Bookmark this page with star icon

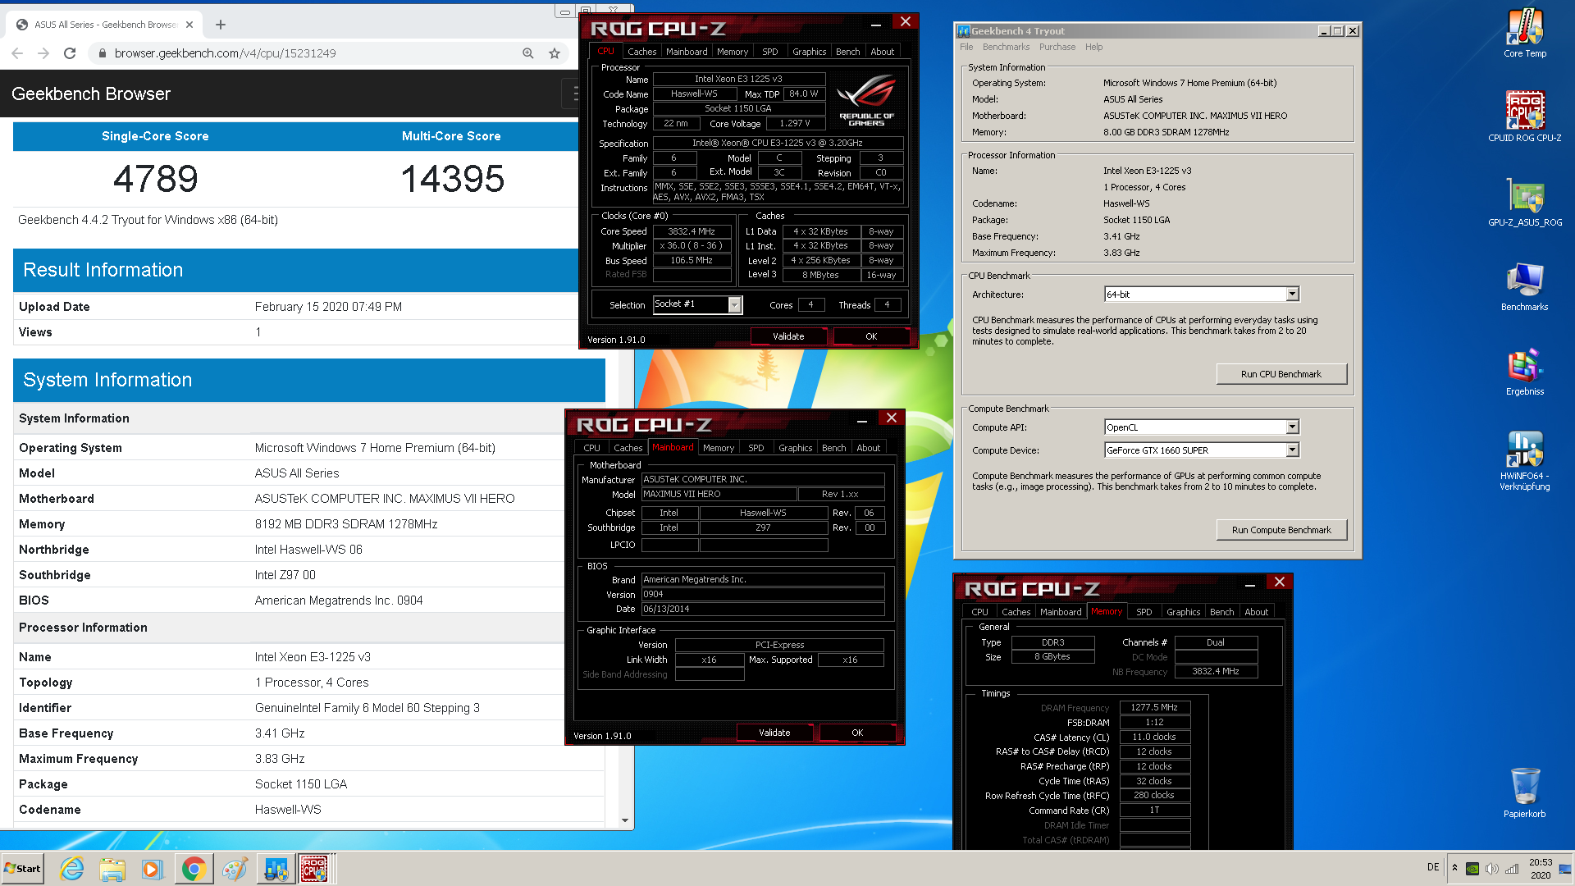tap(555, 53)
